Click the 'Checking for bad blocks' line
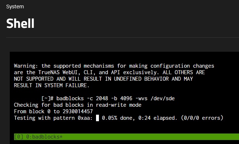 click(78, 105)
